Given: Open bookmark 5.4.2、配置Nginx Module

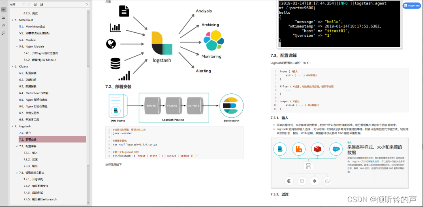Looking at the screenshot, I should tap(40, 60).
